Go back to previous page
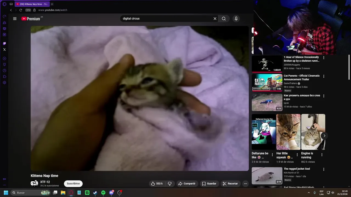 tap(11, 10)
